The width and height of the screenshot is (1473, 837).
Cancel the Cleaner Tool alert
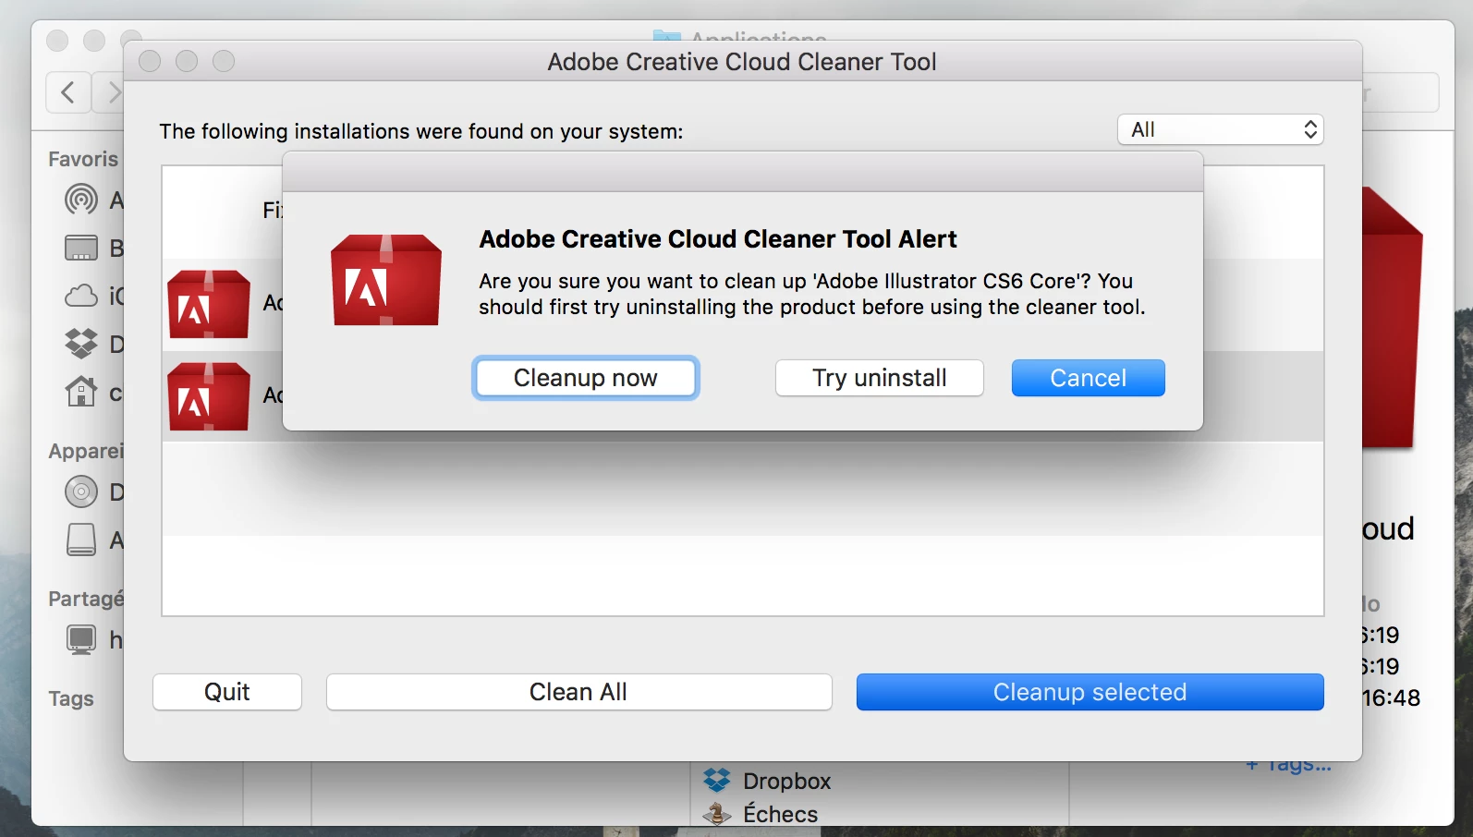click(x=1088, y=378)
